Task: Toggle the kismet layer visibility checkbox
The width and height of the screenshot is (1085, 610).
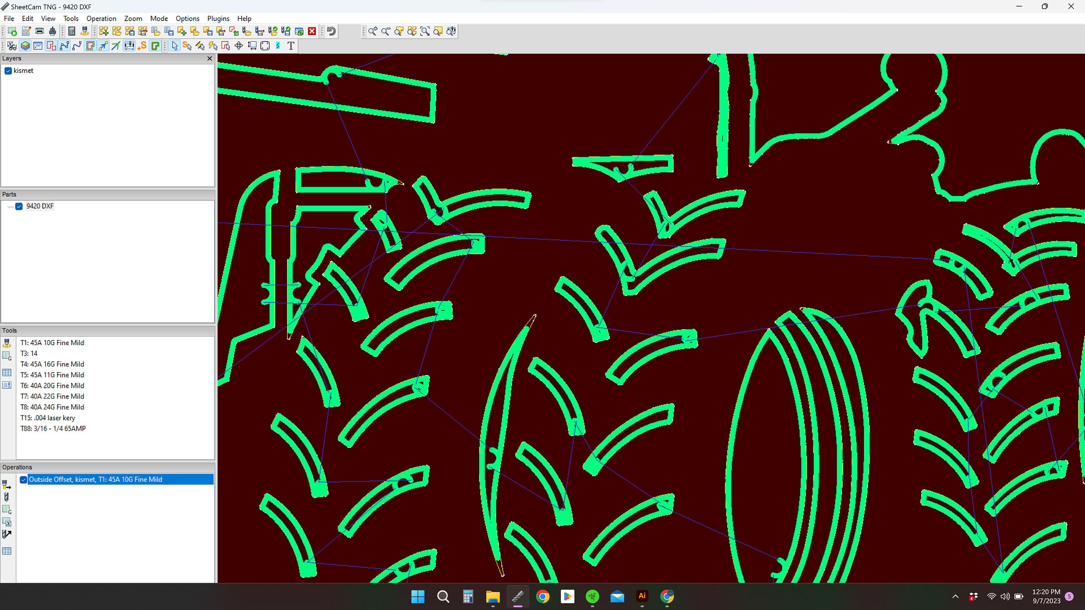Action: (8, 71)
